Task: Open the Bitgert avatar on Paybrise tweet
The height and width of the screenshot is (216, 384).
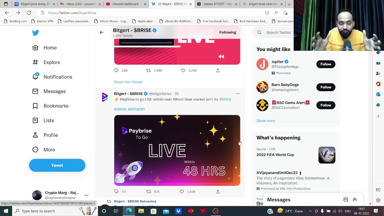Action: click(x=105, y=97)
